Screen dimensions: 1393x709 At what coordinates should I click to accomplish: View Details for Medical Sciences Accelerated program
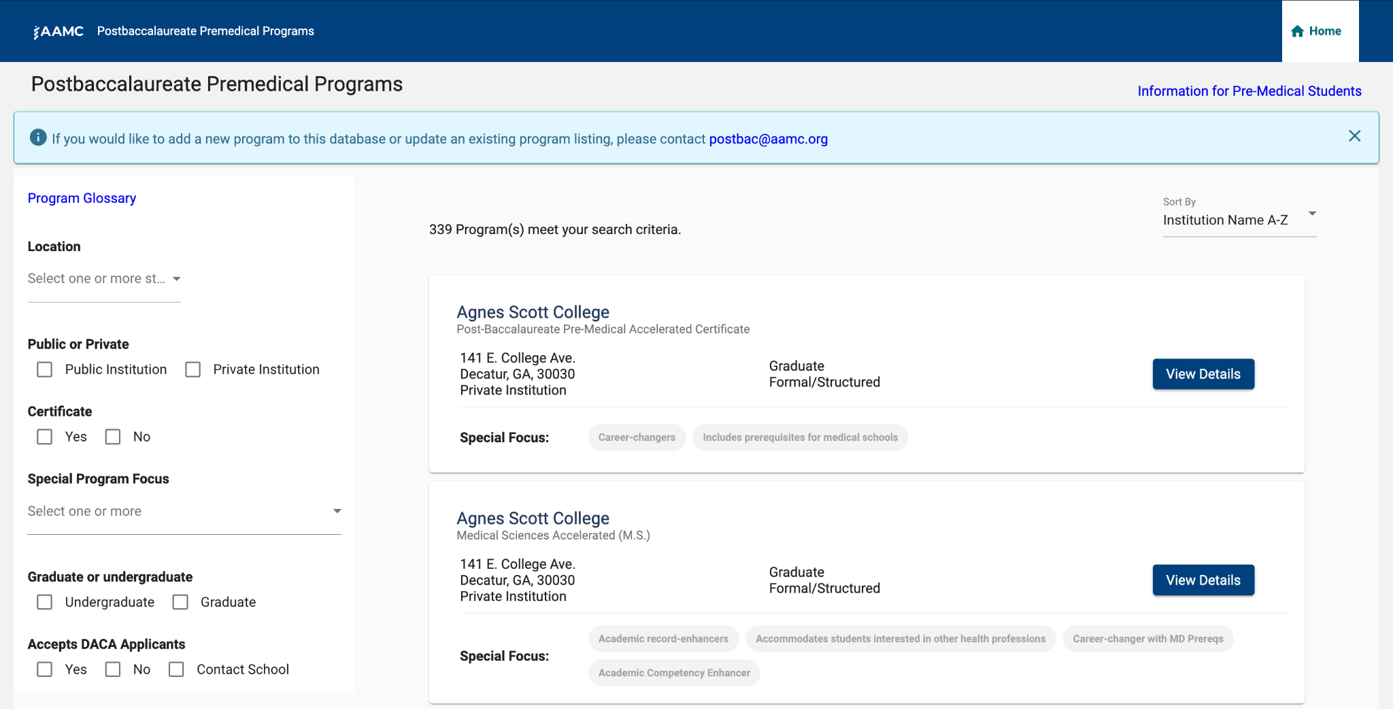(1203, 580)
